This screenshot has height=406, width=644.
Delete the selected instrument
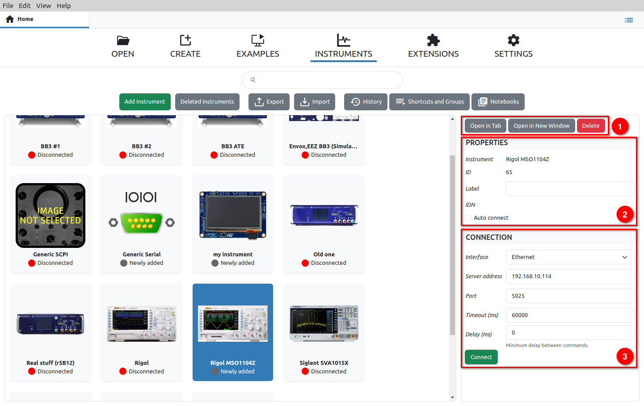(x=590, y=126)
